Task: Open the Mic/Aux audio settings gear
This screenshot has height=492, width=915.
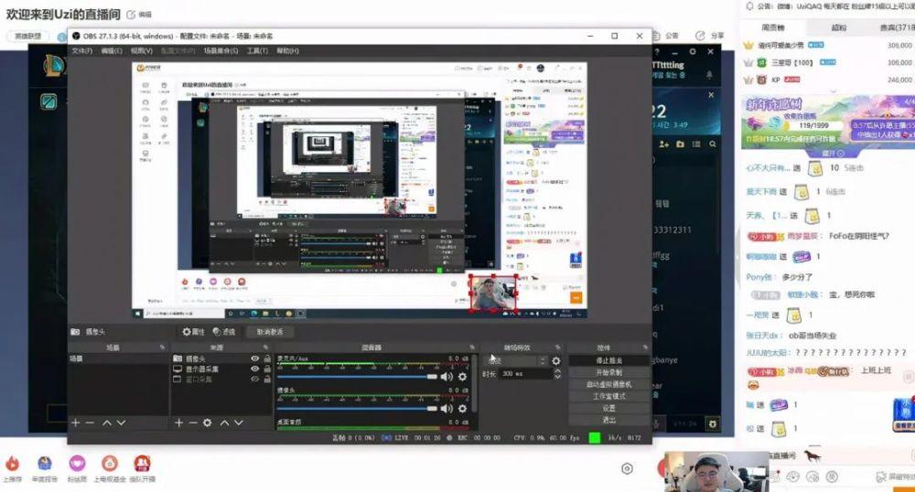Action: (462, 377)
